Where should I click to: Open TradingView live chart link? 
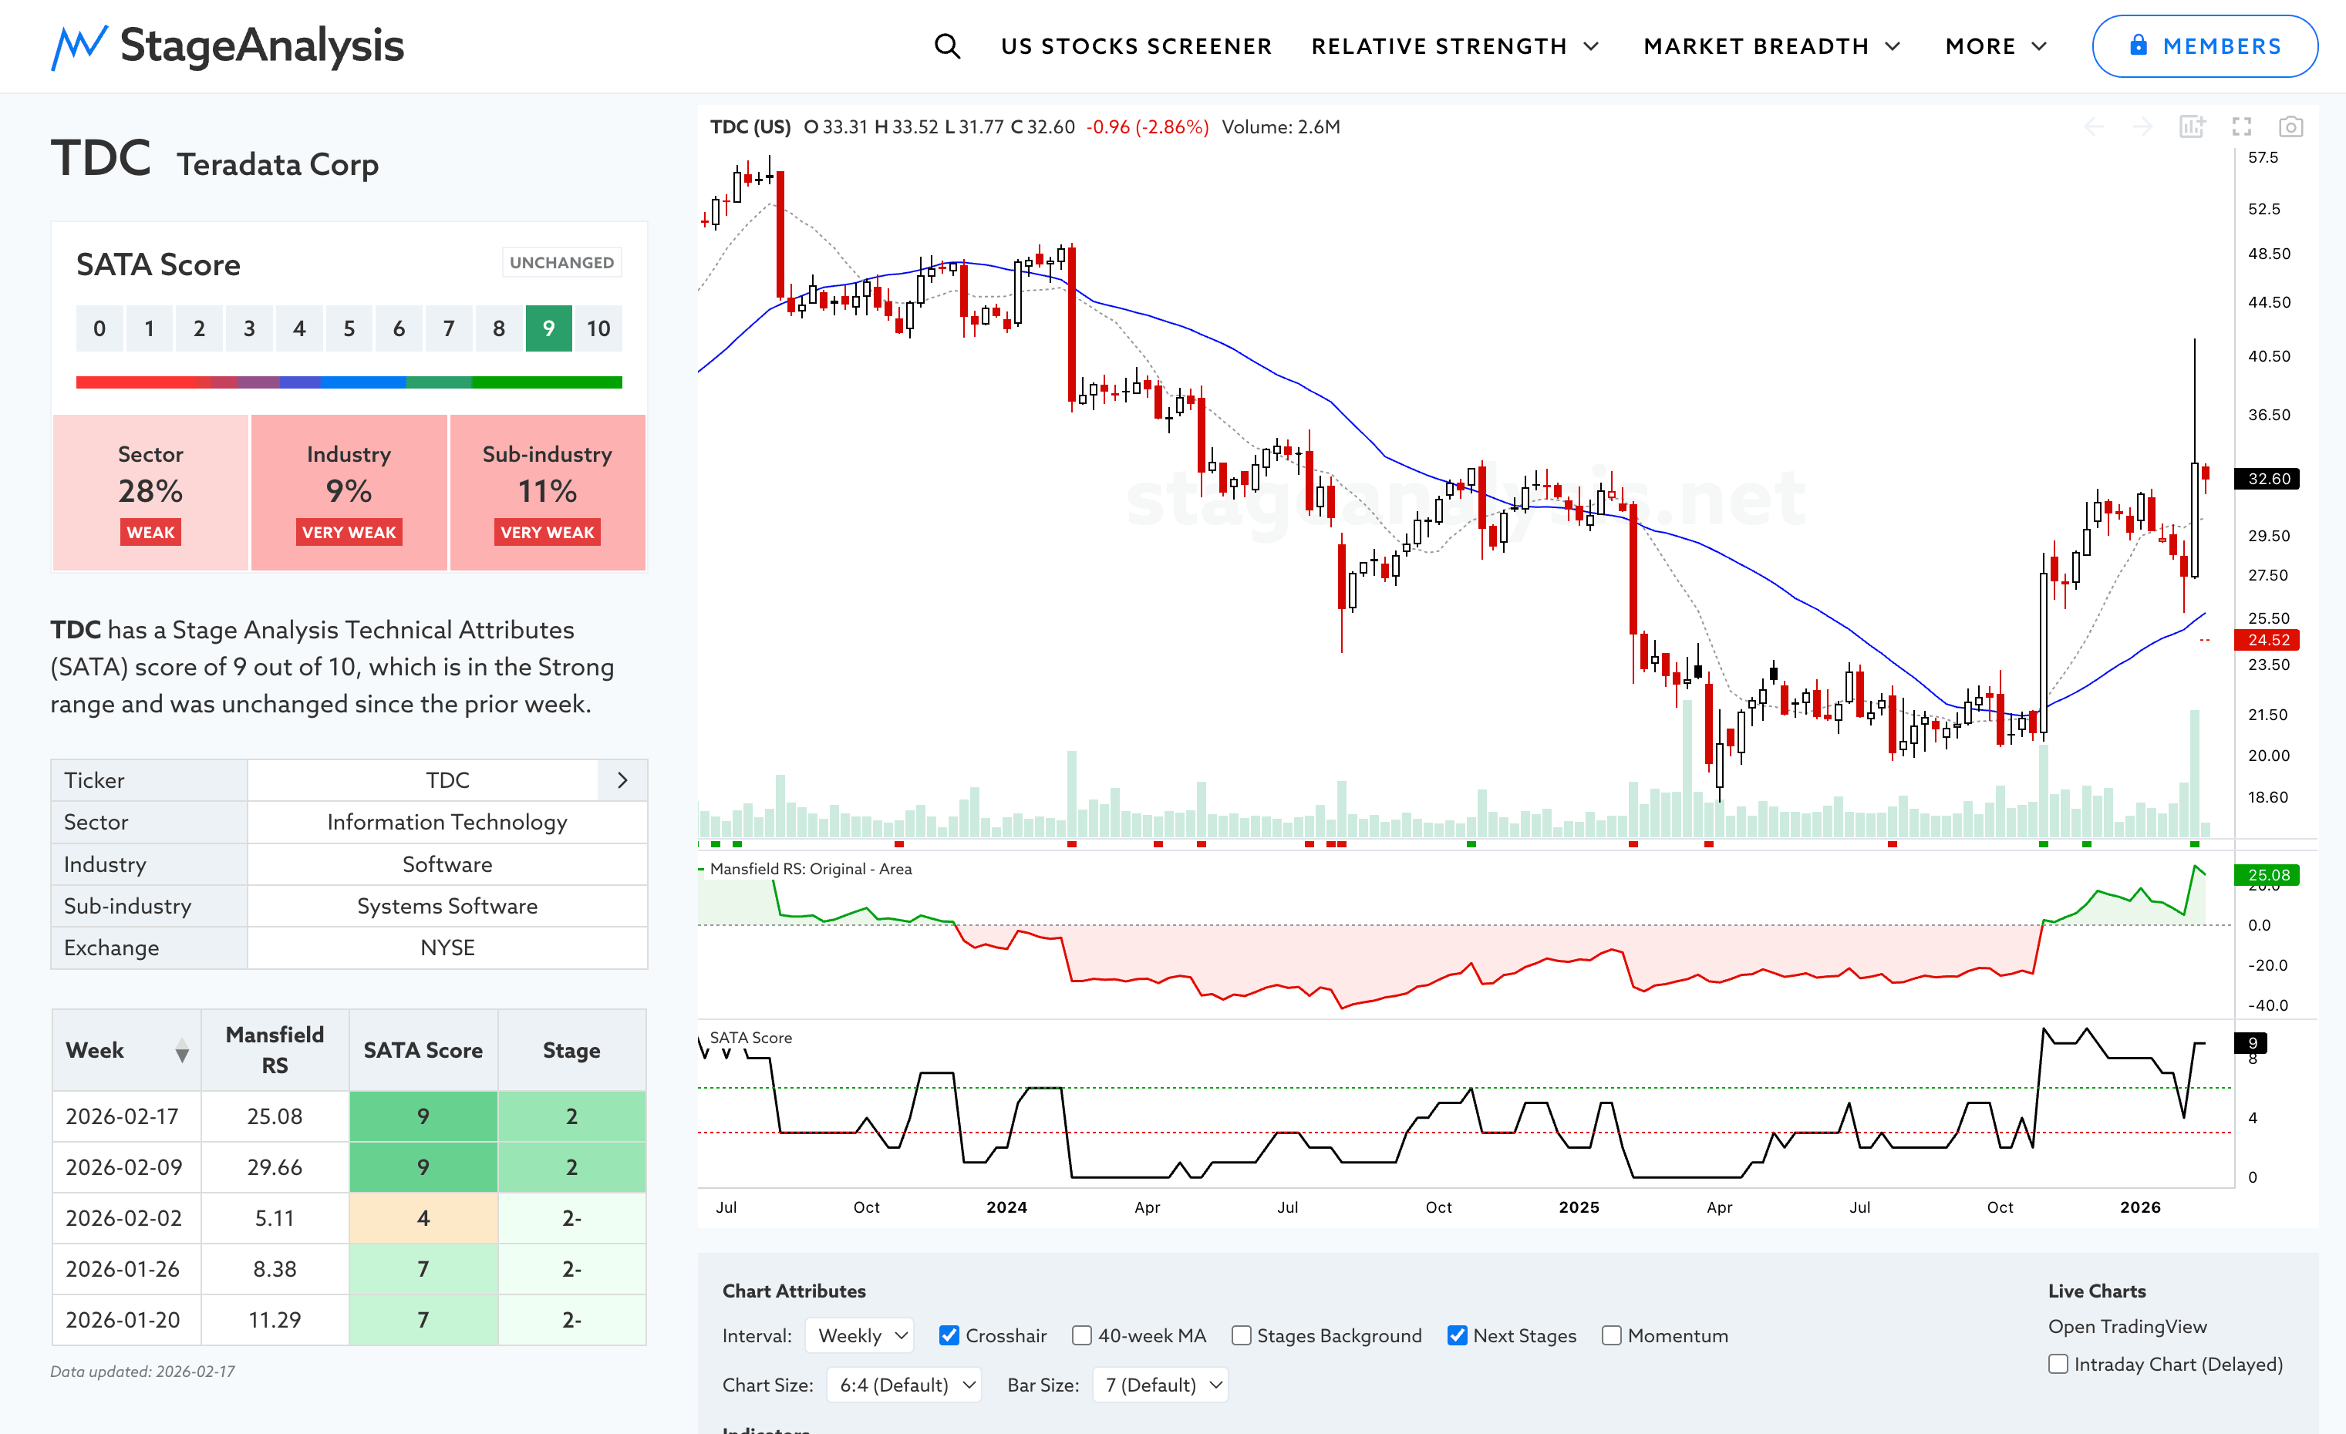(2127, 1327)
